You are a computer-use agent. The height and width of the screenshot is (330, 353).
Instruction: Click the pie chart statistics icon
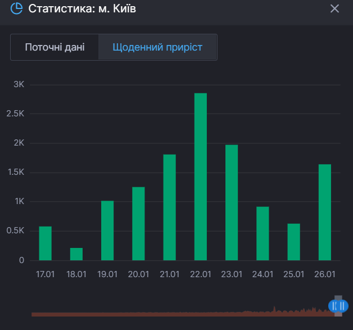[x=17, y=9]
